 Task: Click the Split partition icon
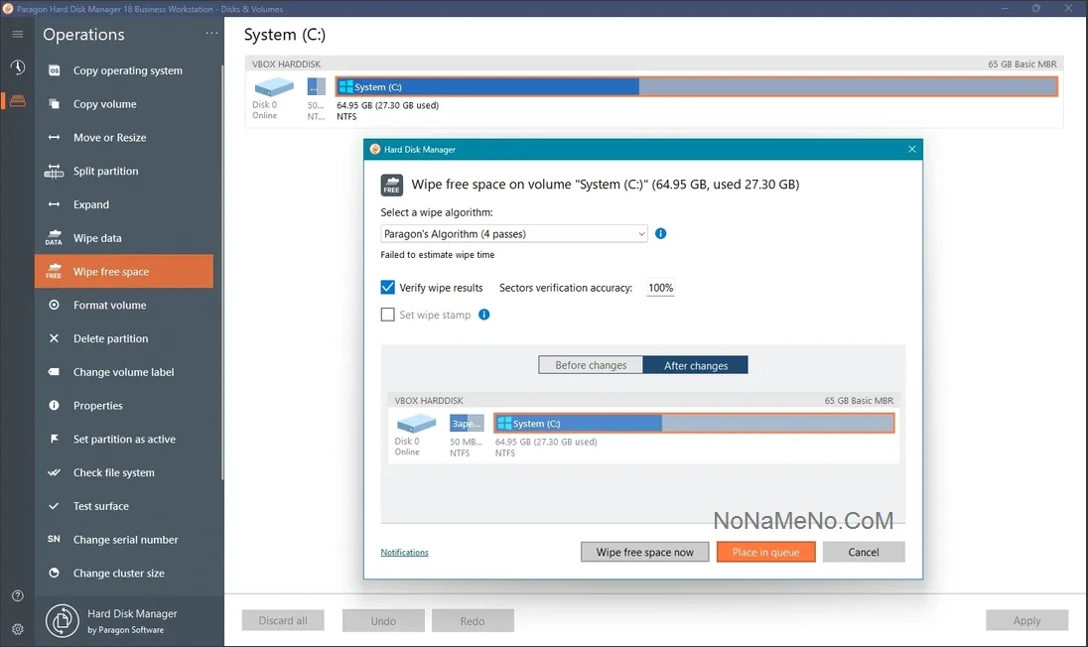tap(55, 172)
